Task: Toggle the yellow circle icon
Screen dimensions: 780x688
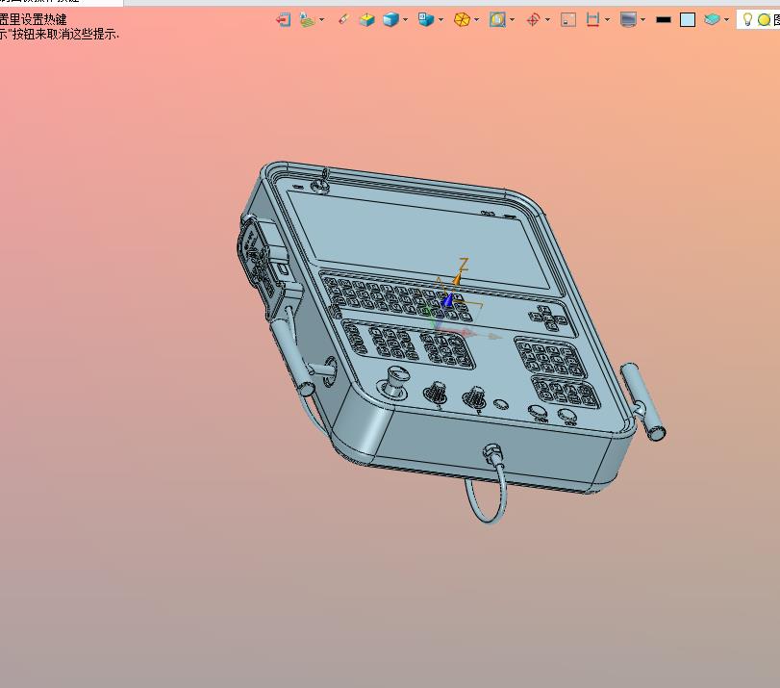Action: pos(764,19)
